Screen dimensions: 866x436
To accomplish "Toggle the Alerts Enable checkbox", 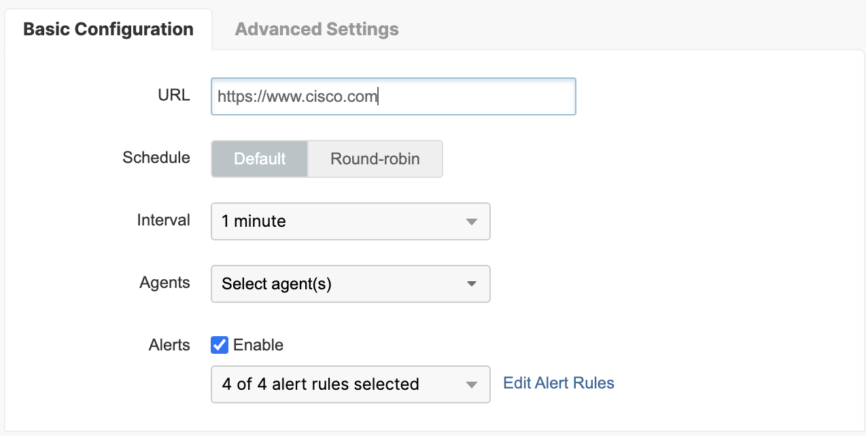I will click(220, 345).
